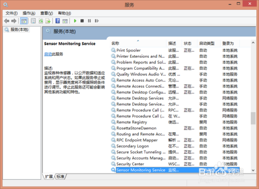
Task: Click 网络服务 logon cell of RPC Endpoint Mapper
Action: point(230,140)
